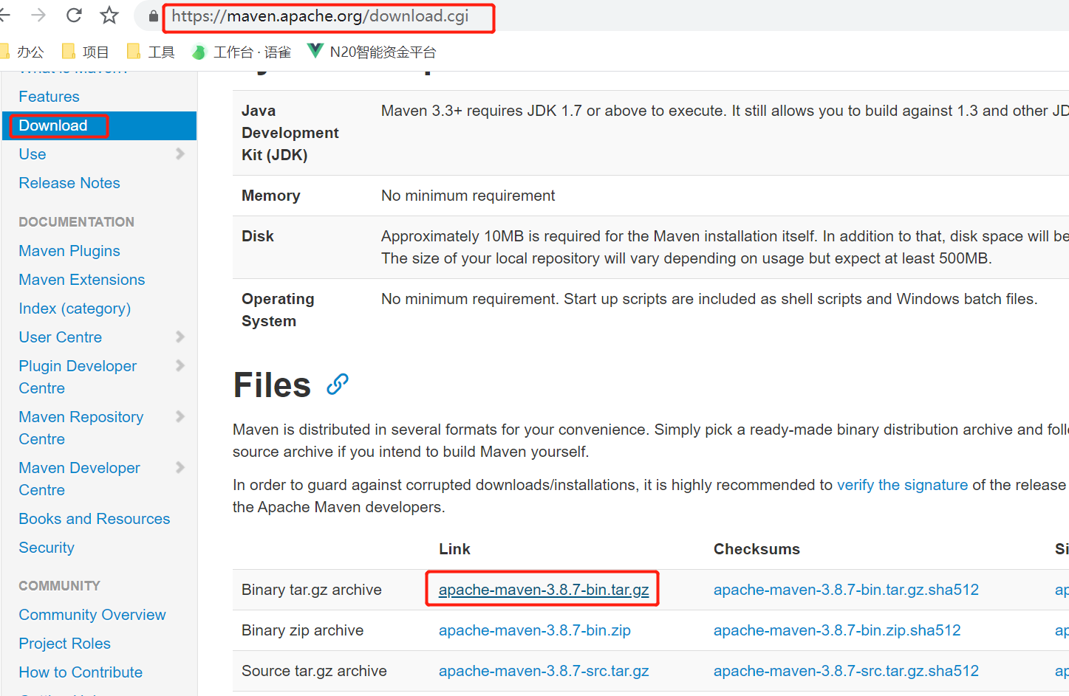Screen dimensions: 1069x696
Task: Open Maven Extensions in sidebar
Action: [82, 280]
